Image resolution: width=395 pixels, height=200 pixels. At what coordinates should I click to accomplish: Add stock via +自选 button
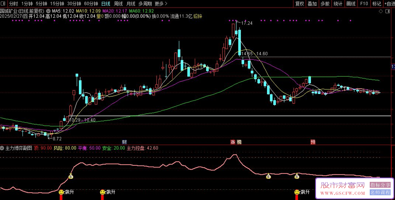[x=389, y=4]
